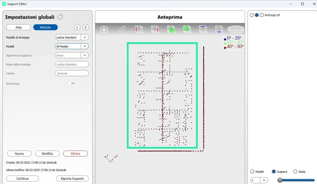The height and width of the screenshot is (184, 317).
Task: Click the green-framed model in preview
Action: coord(162,95)
